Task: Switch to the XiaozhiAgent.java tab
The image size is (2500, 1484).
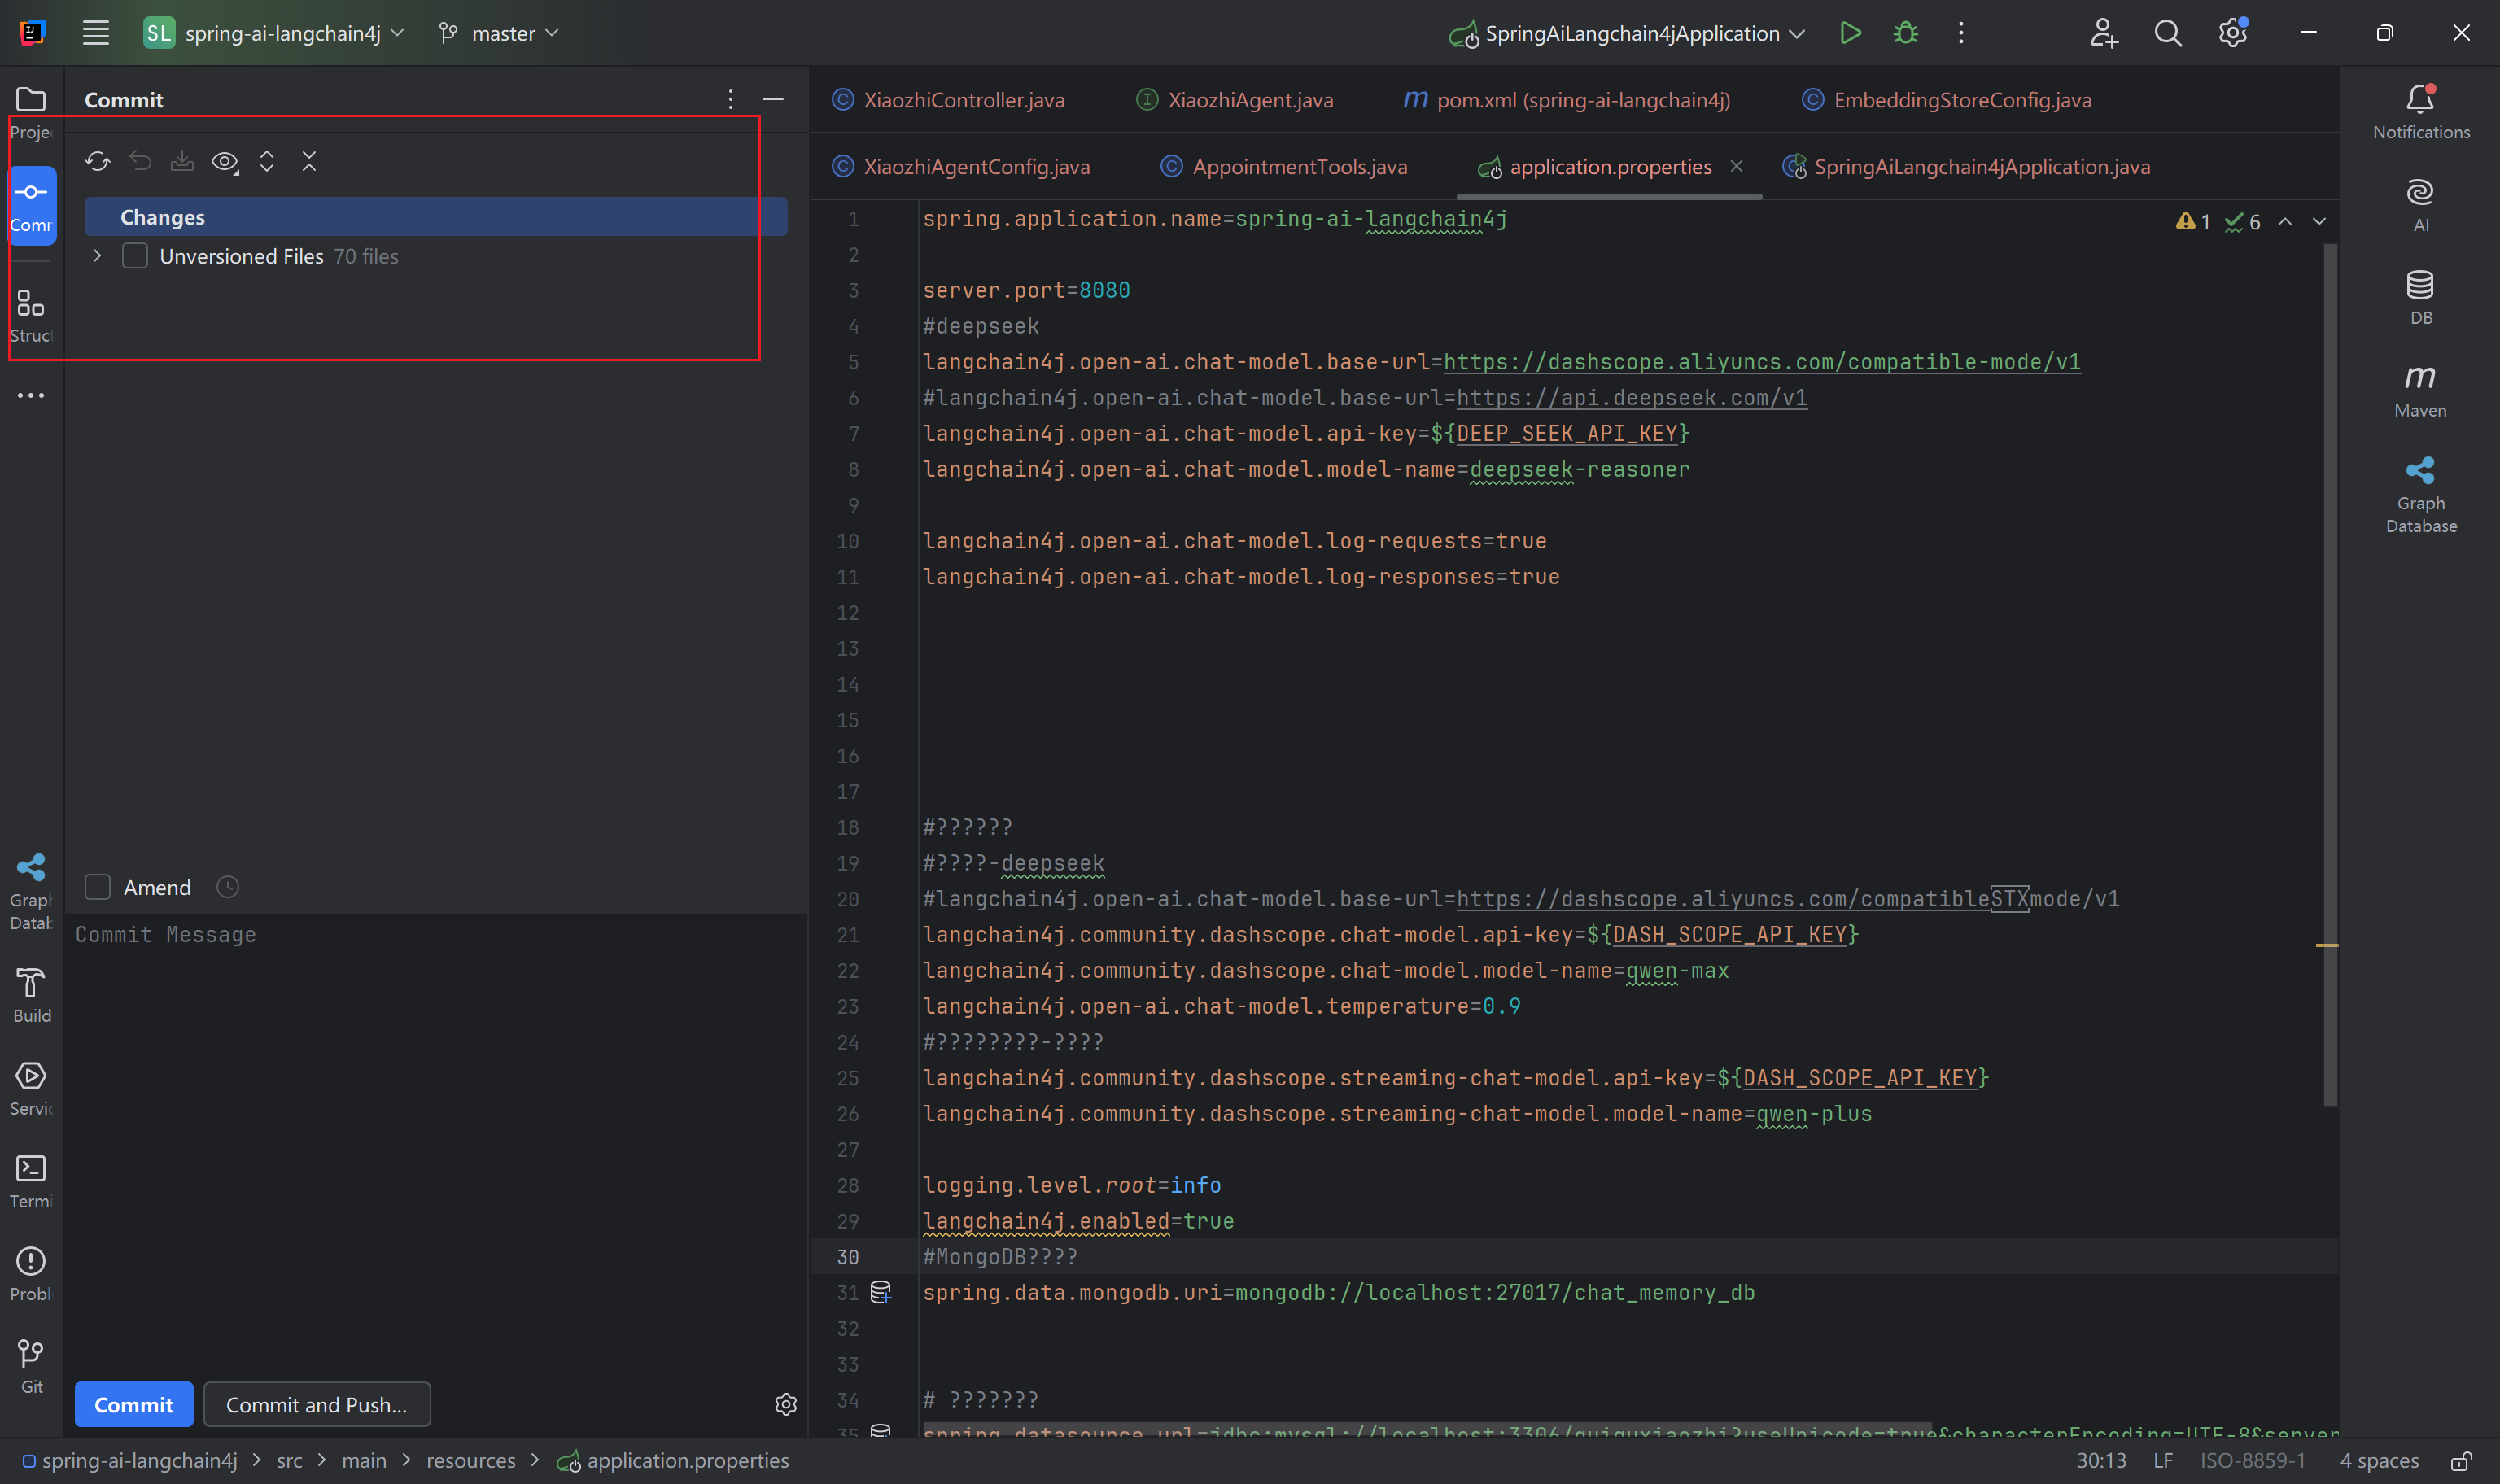Action: click(x=1249, y=100)
